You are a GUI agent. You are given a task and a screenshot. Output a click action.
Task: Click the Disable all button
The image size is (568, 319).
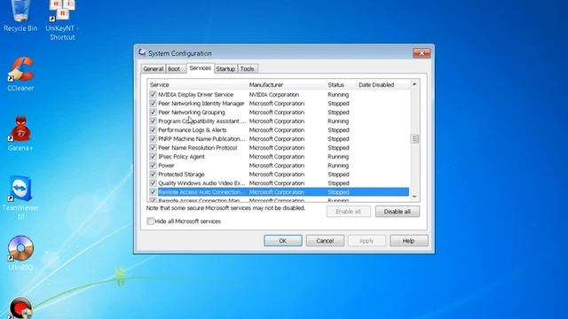point(398,212)
